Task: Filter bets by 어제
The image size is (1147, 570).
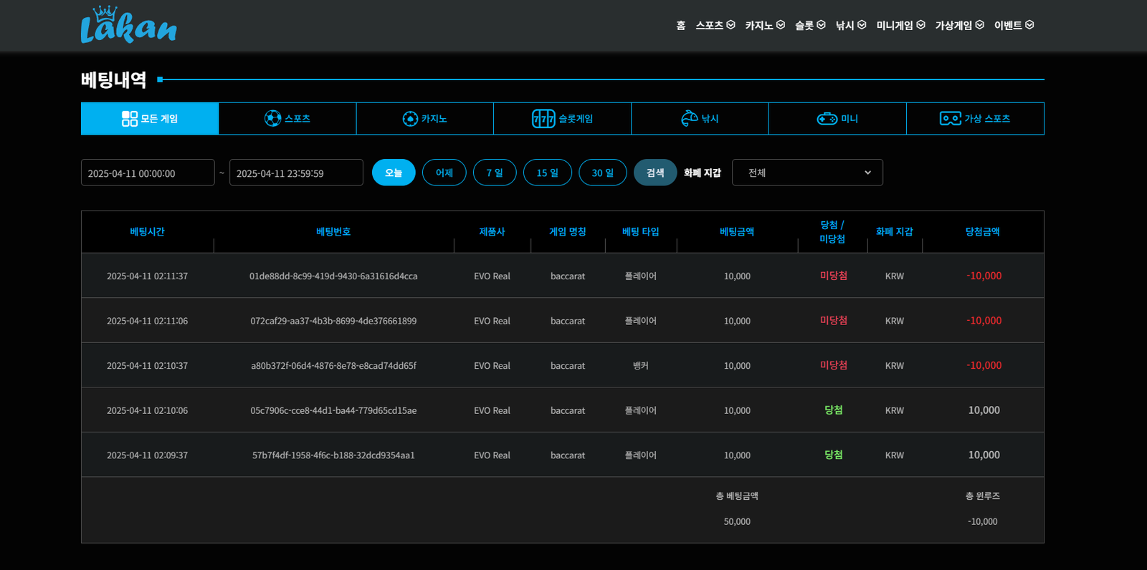Action: 444,173
